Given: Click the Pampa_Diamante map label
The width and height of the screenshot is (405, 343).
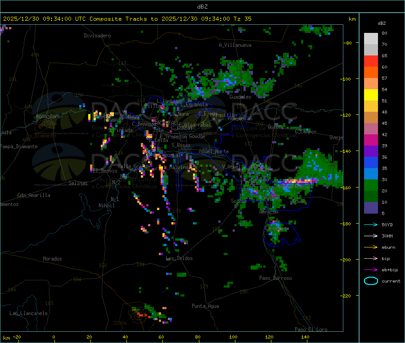Looking at the screenshot, I should (x=18, y=146).
